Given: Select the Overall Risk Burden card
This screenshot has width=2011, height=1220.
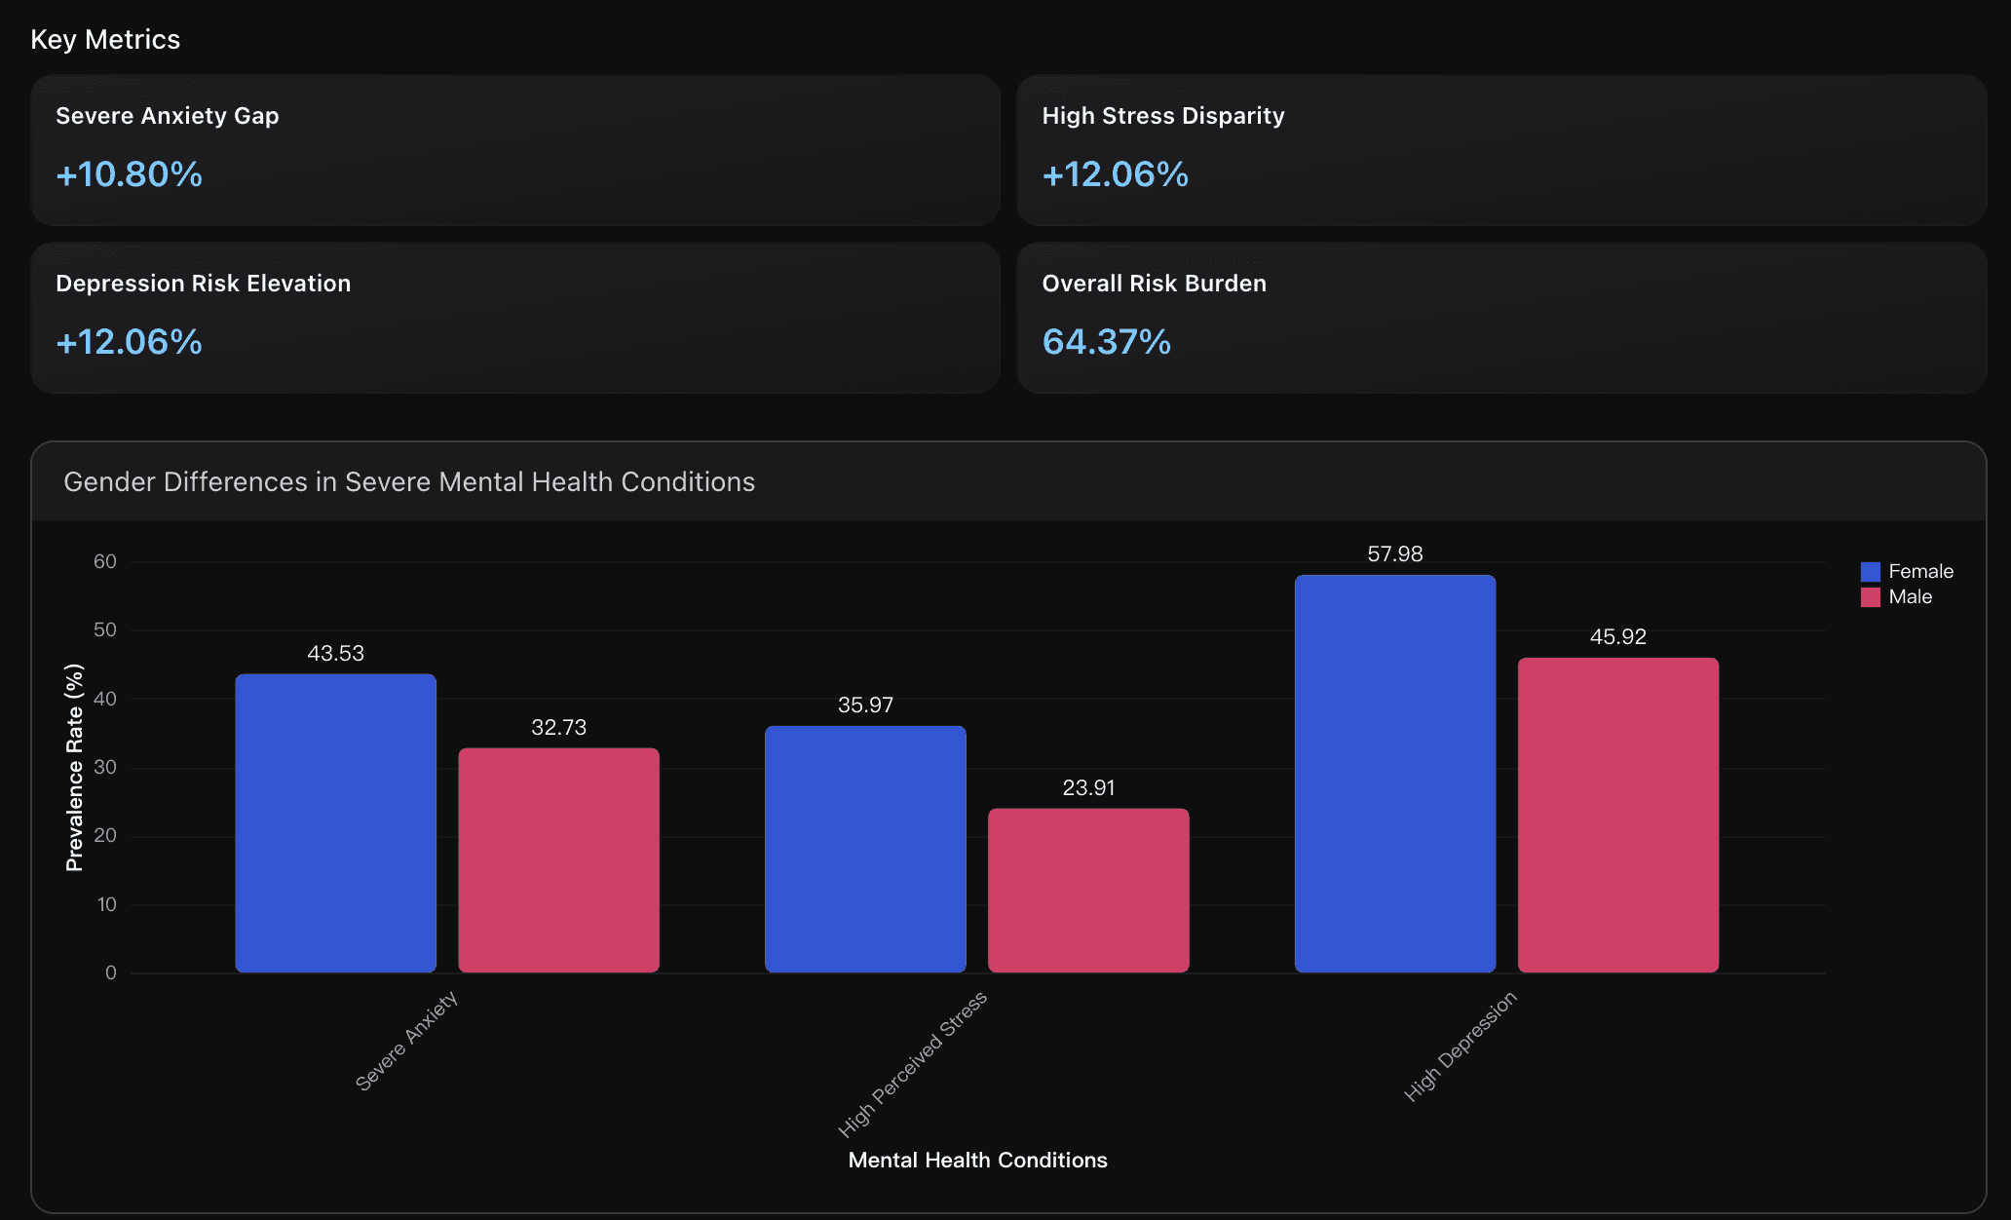Looking at the screenshot, I should coord(1500,318).
